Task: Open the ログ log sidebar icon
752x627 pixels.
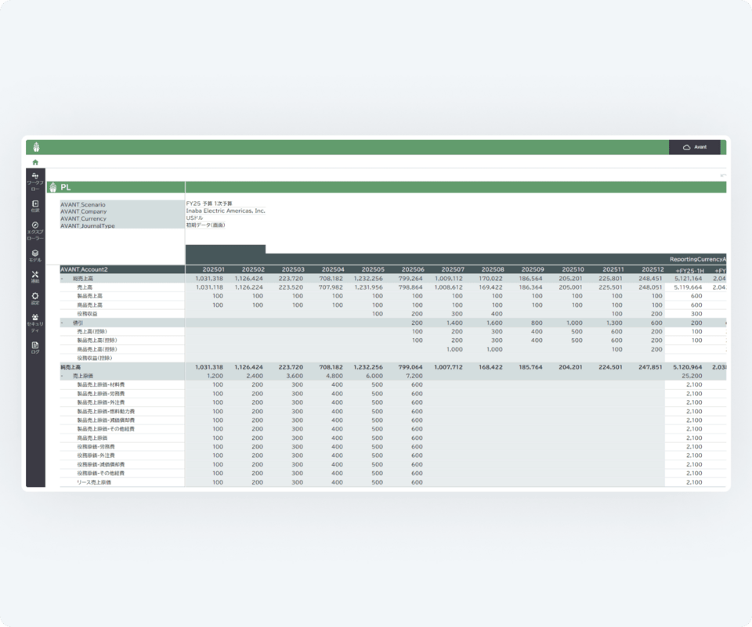Action: (x=35, y=347)
